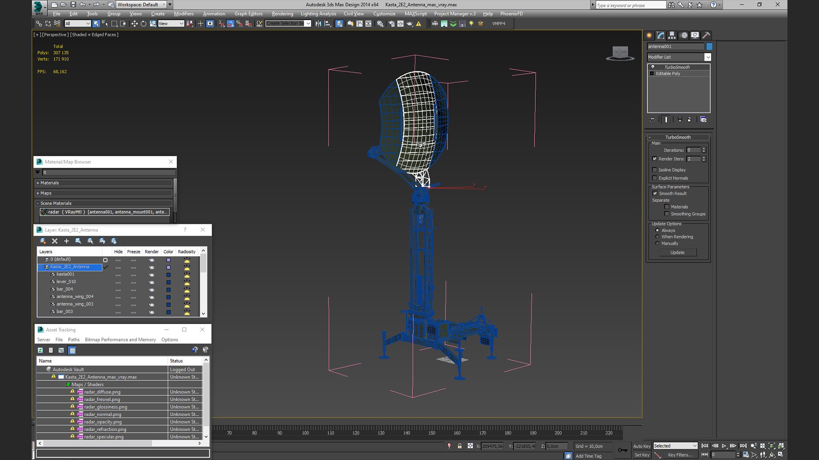This screenshot has height=460, width=819.
Task: Open the Modifier List dropdown
Action: 679,57
